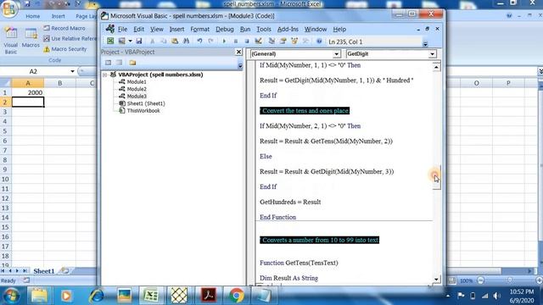
Task: Click the Reset stop icon
Action: (x=247, y=42)
